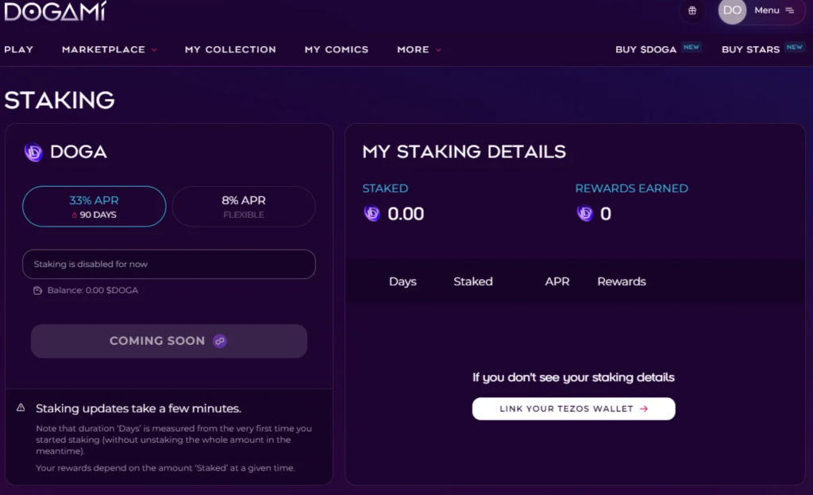Click the Rewards column header
813x495 pixels.
pyautogui.click(x=622, y=282)
